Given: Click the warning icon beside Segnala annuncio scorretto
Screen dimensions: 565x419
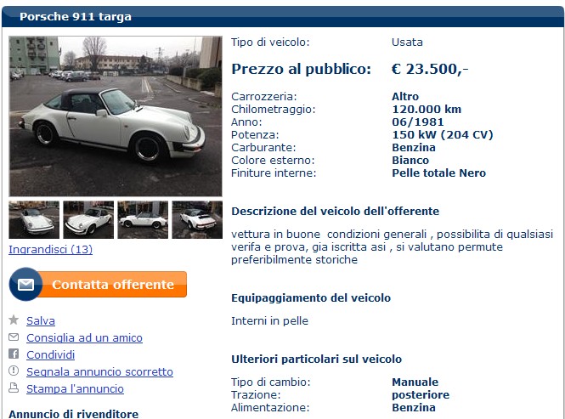Looking at the screenshot, I should tap(14, 371).
